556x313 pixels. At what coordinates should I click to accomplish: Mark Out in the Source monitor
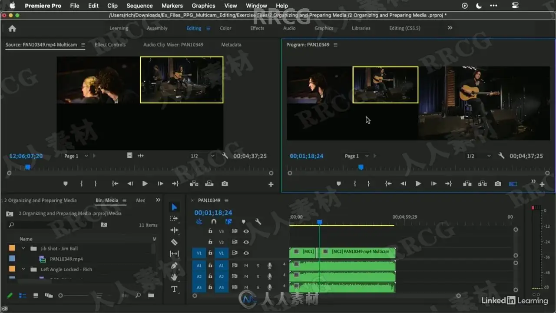click(96, 184)
